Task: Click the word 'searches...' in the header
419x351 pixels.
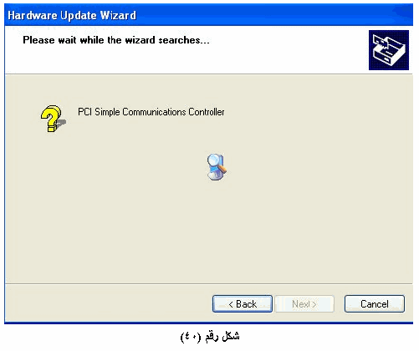Action: [x=184, y=40]
